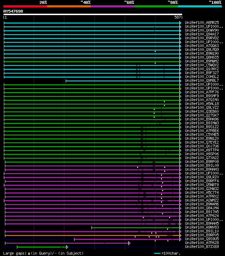Screen dimensions: 225x256
Task: Select the UniRef100_Q94AI7 label
Action: pos(202,34)
